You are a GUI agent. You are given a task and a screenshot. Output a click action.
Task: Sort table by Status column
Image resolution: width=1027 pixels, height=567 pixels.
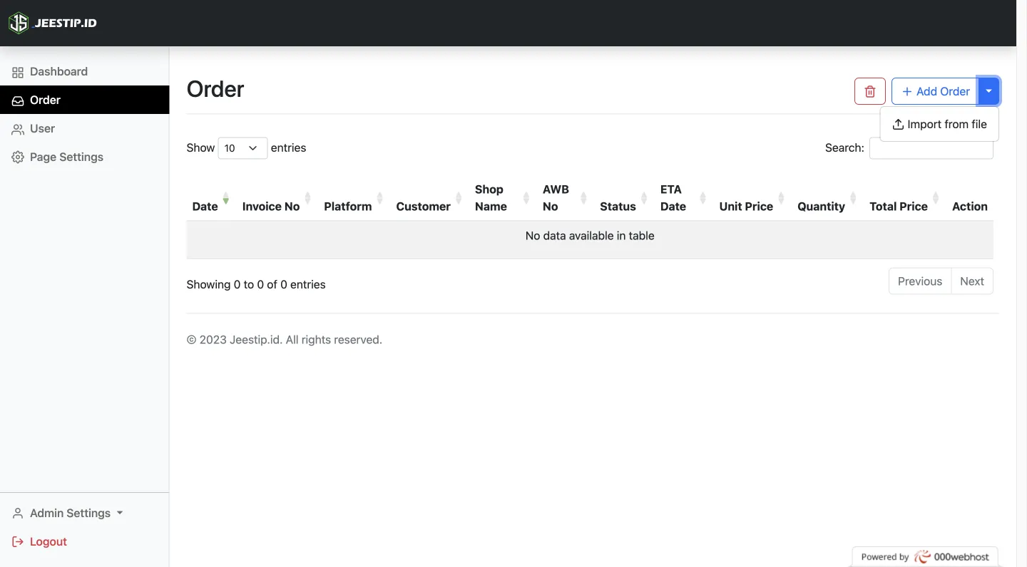pos(624,198)
